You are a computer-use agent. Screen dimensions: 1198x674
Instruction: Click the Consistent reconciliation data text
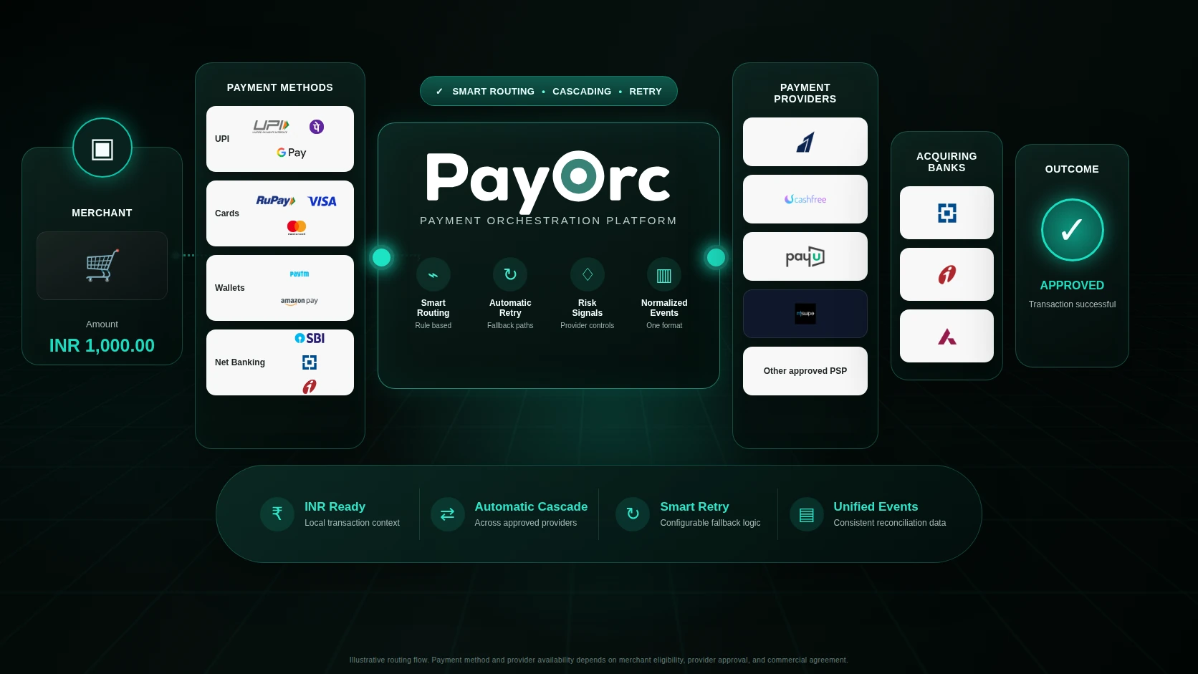pyautogui.click(x=890, y=523)
